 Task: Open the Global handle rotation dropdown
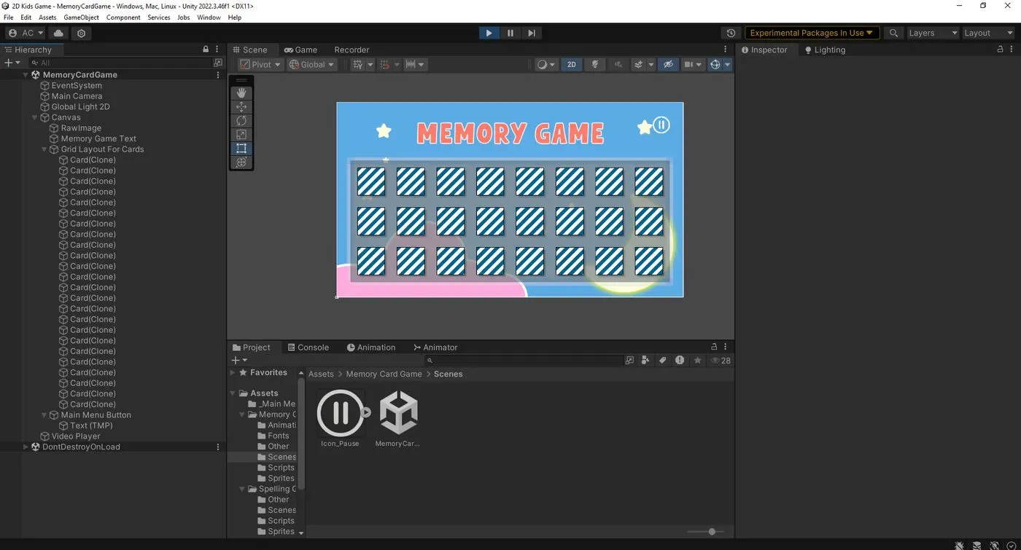[311, 64]
